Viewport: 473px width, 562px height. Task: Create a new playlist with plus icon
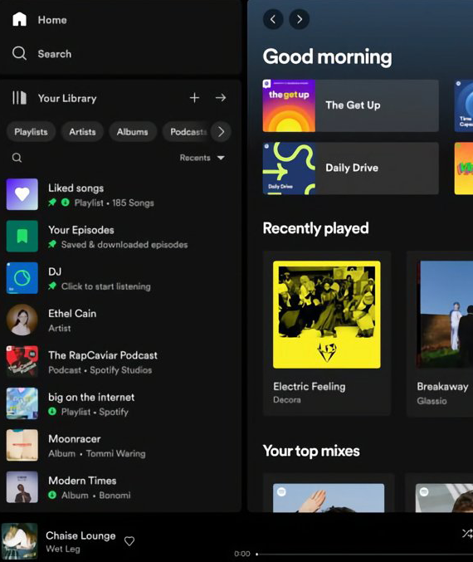[x=194, y=97]
